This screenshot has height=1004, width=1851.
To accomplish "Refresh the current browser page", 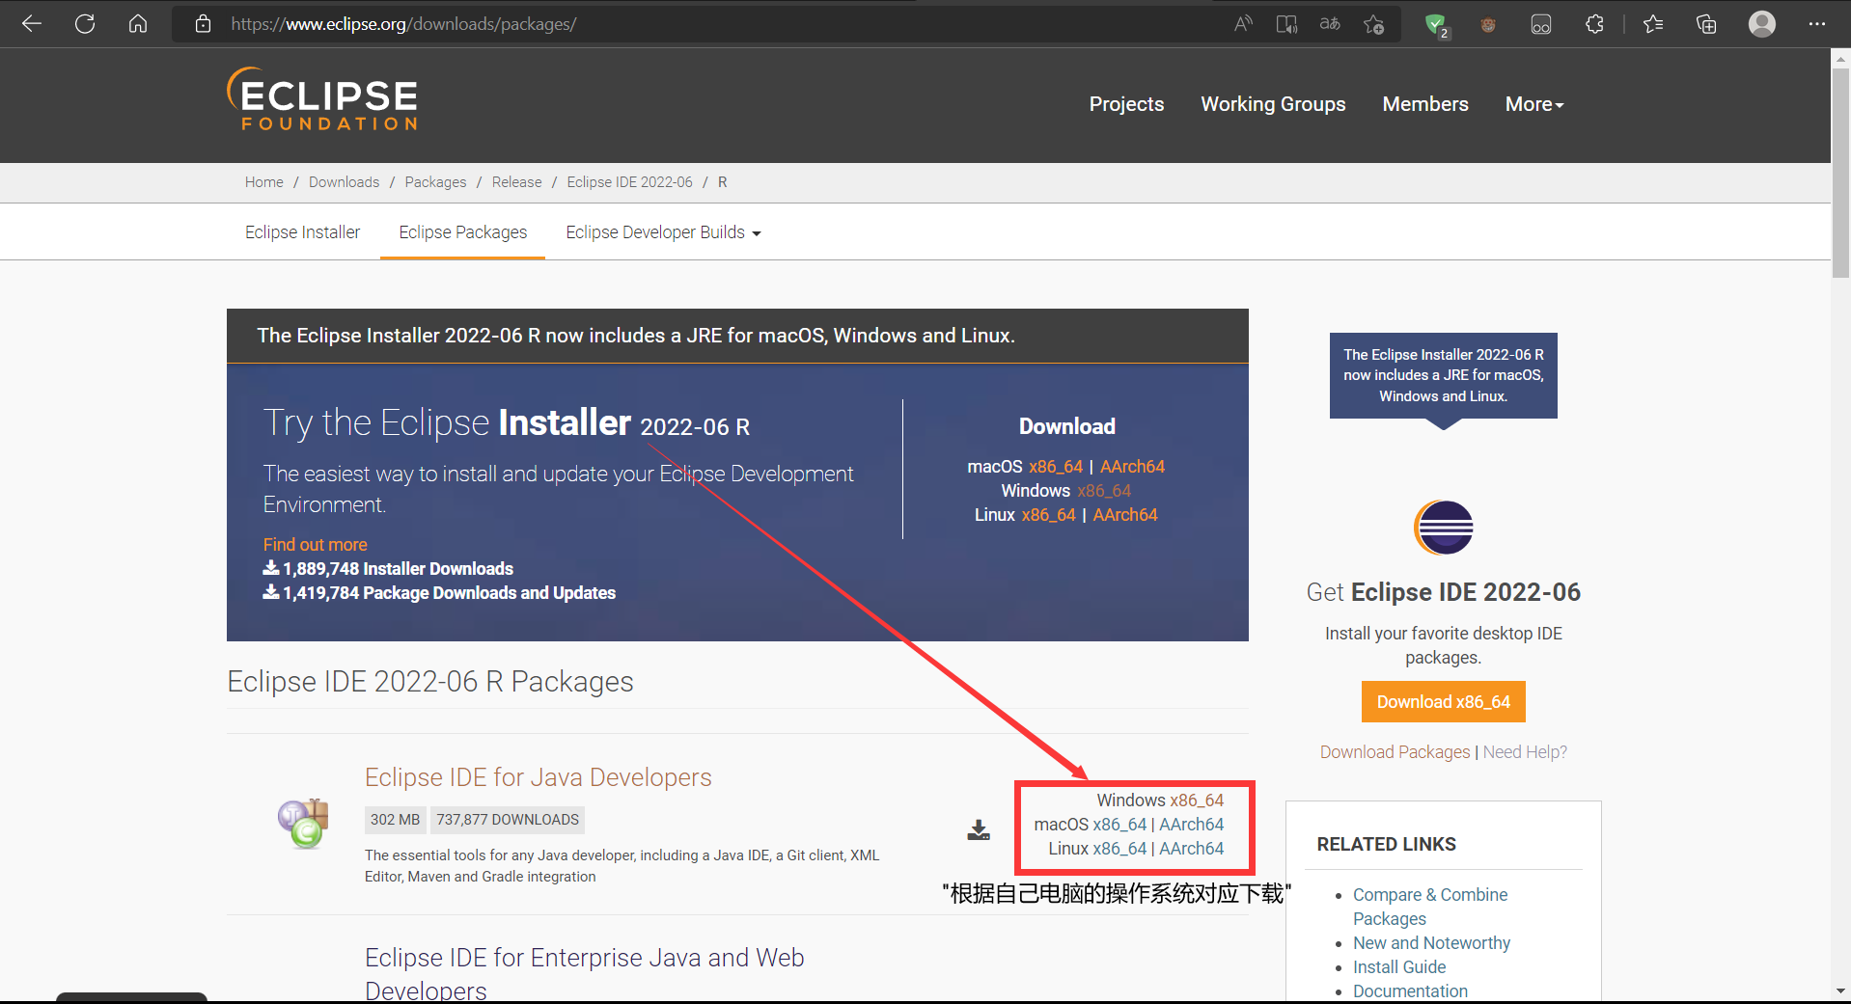I will [x=85, y=24].
